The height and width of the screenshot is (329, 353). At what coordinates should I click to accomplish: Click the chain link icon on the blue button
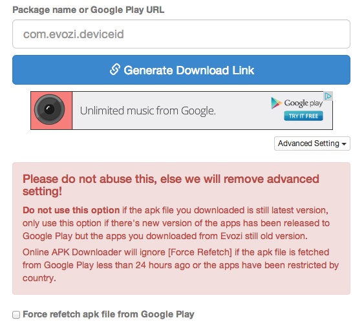click(115, 69)
